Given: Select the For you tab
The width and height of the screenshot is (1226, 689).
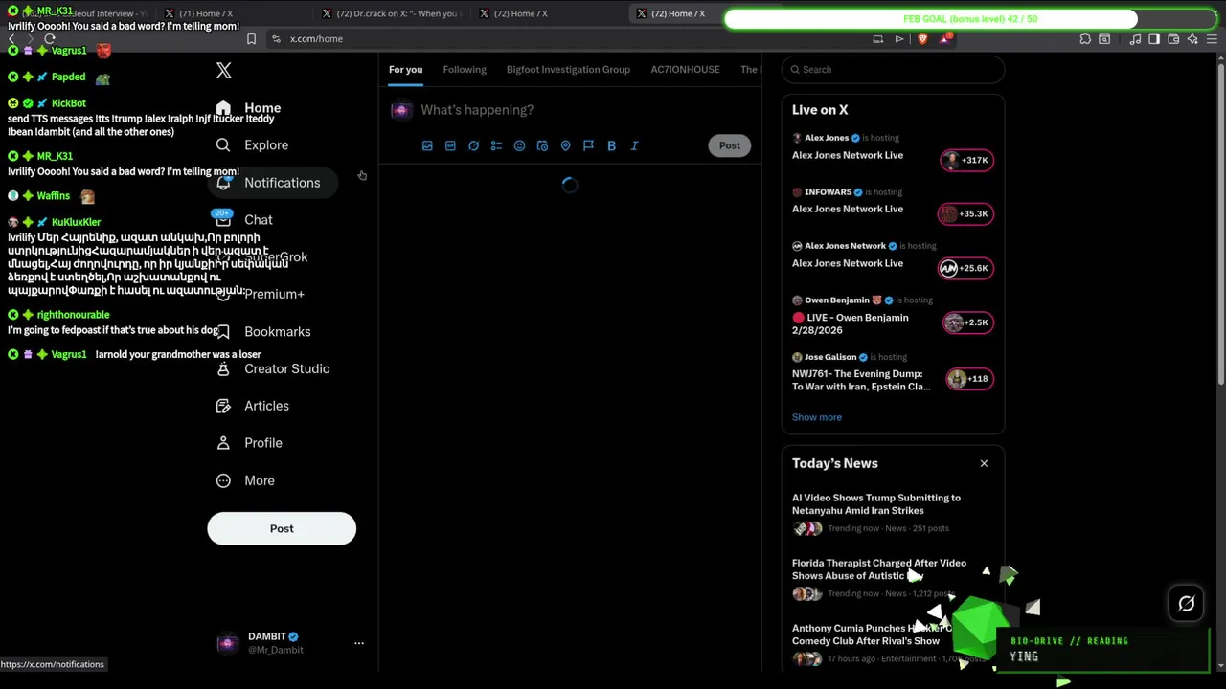Looking at the screenshot, I should click(x=405, y=69).
